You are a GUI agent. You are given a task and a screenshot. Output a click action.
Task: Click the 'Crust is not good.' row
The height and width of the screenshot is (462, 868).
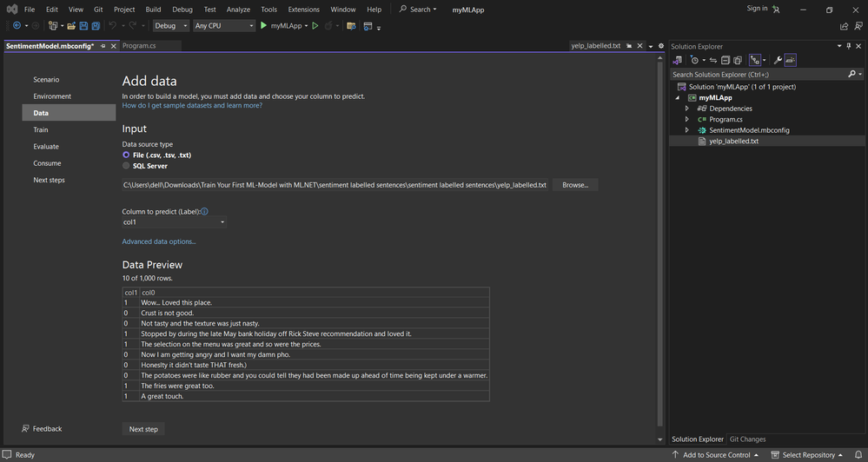306,313
